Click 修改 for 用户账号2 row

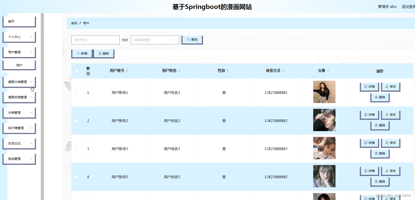coord(391,115)
